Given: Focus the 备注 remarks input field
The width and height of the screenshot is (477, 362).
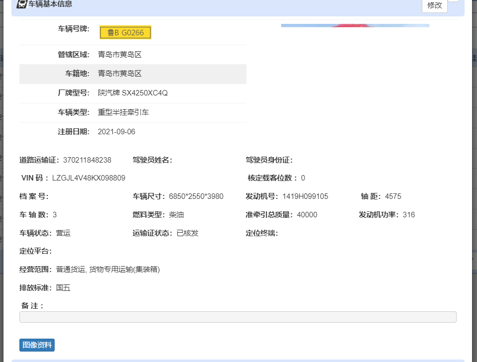Looking at the screenshot, I should pyautogui.click(x=238, y=317).
